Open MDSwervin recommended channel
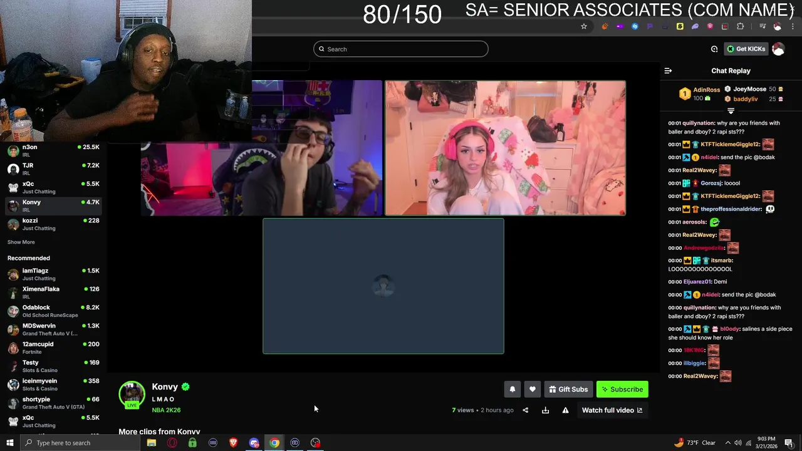The image size is (802, 451). tap(53, 329)
